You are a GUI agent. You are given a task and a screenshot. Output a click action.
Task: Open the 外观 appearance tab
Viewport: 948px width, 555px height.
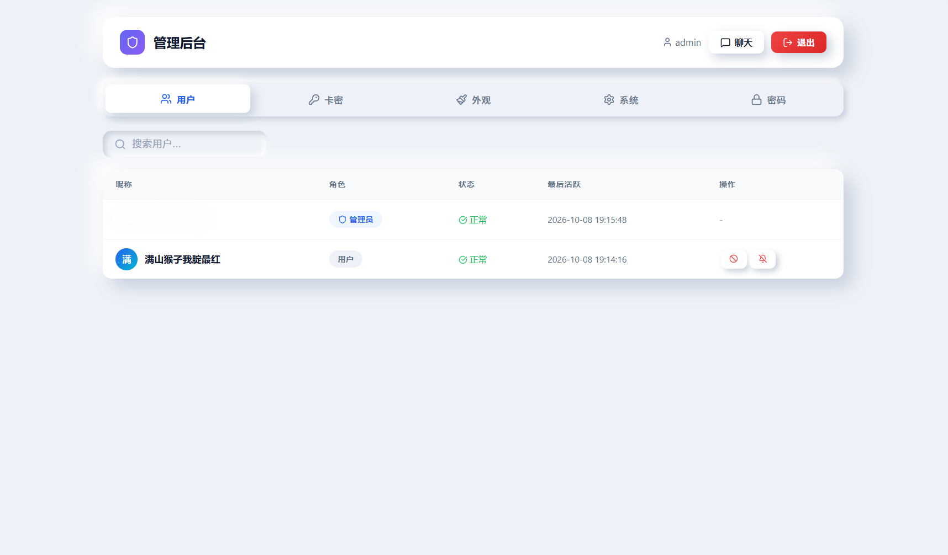pos(473,100)
